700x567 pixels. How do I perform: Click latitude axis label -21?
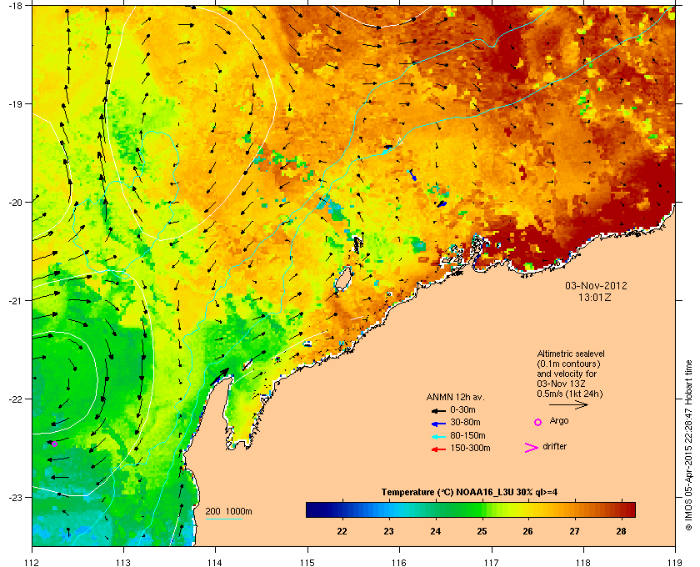[x=15, y=301]
